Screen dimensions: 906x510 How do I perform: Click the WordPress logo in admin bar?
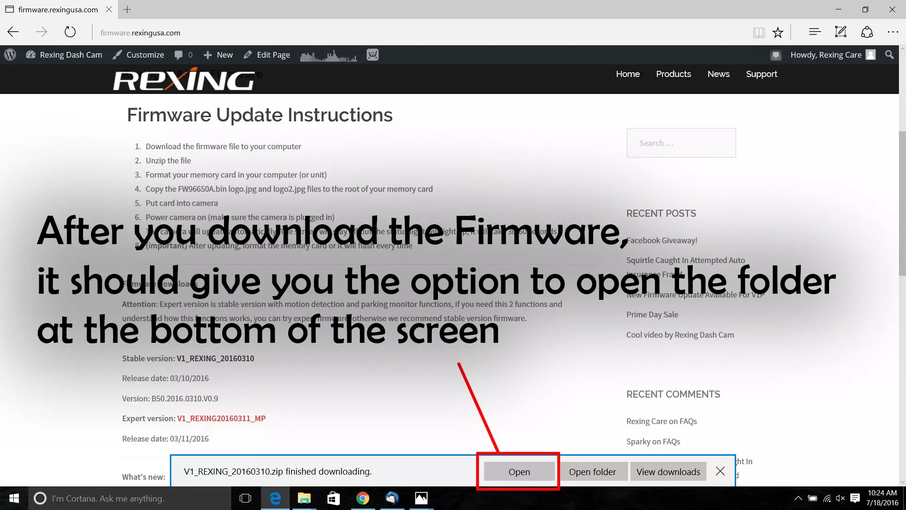10,55
